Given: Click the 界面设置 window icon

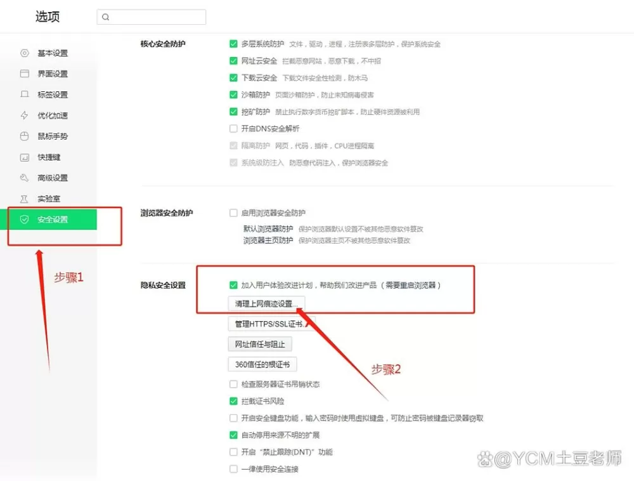Looking at the screenshot, I should click(25, 74).
